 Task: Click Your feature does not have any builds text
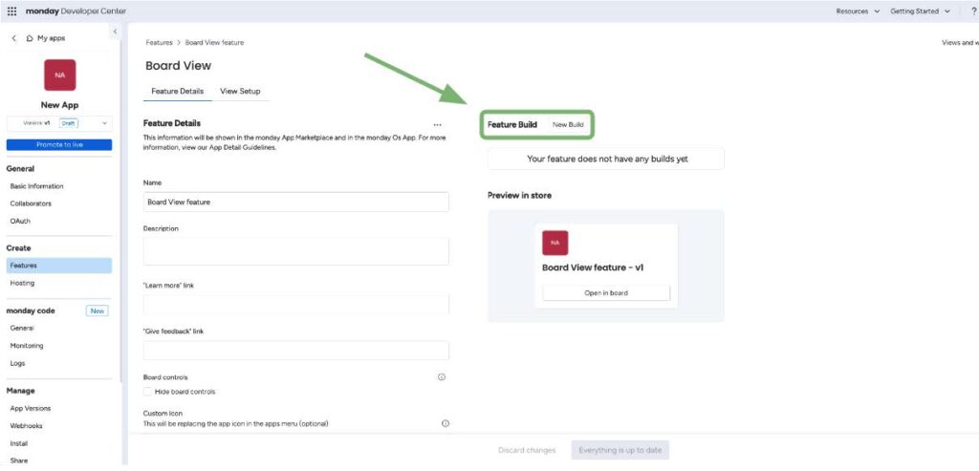click(607, 159)
